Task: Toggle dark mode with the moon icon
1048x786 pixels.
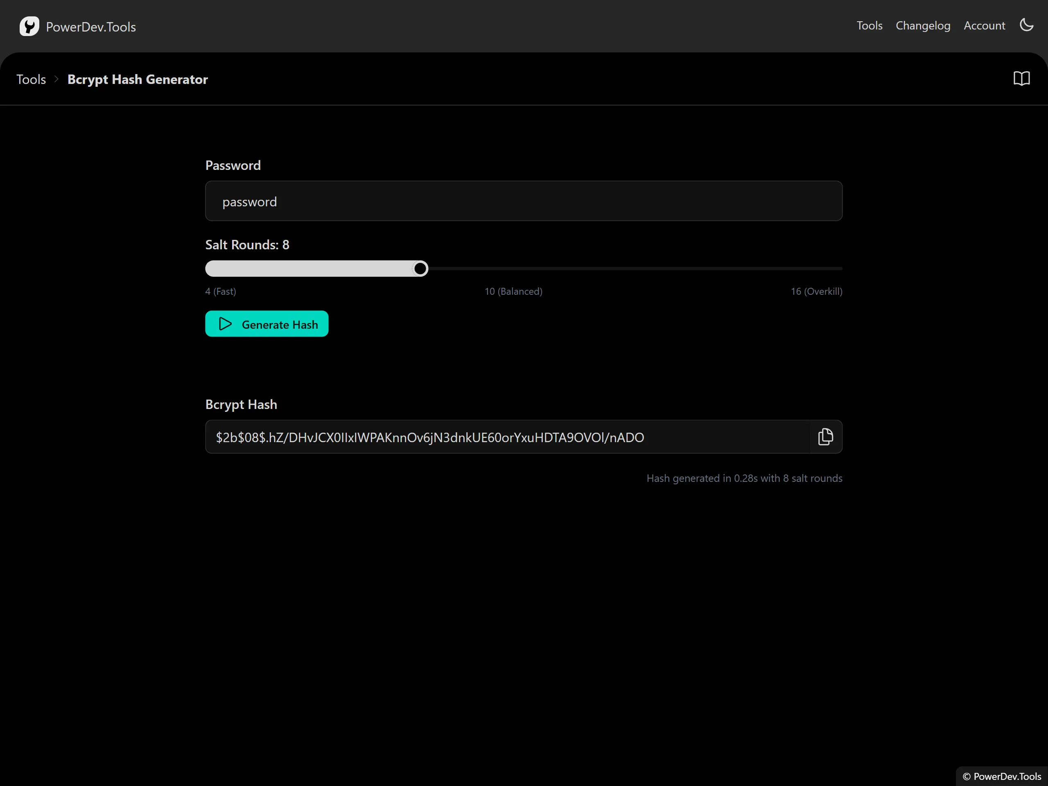Action: click(x=1026, y=25)
